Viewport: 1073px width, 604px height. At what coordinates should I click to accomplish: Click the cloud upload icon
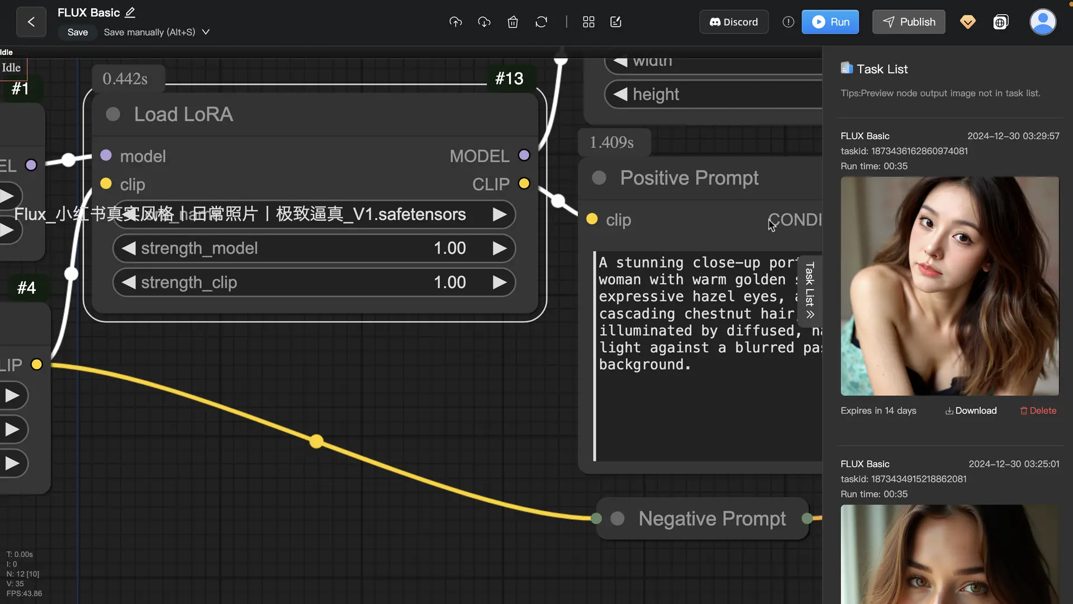click(x=455, y=22)
